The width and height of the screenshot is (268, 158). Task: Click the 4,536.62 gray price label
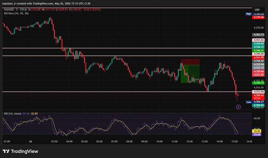[x=258, y=61]
